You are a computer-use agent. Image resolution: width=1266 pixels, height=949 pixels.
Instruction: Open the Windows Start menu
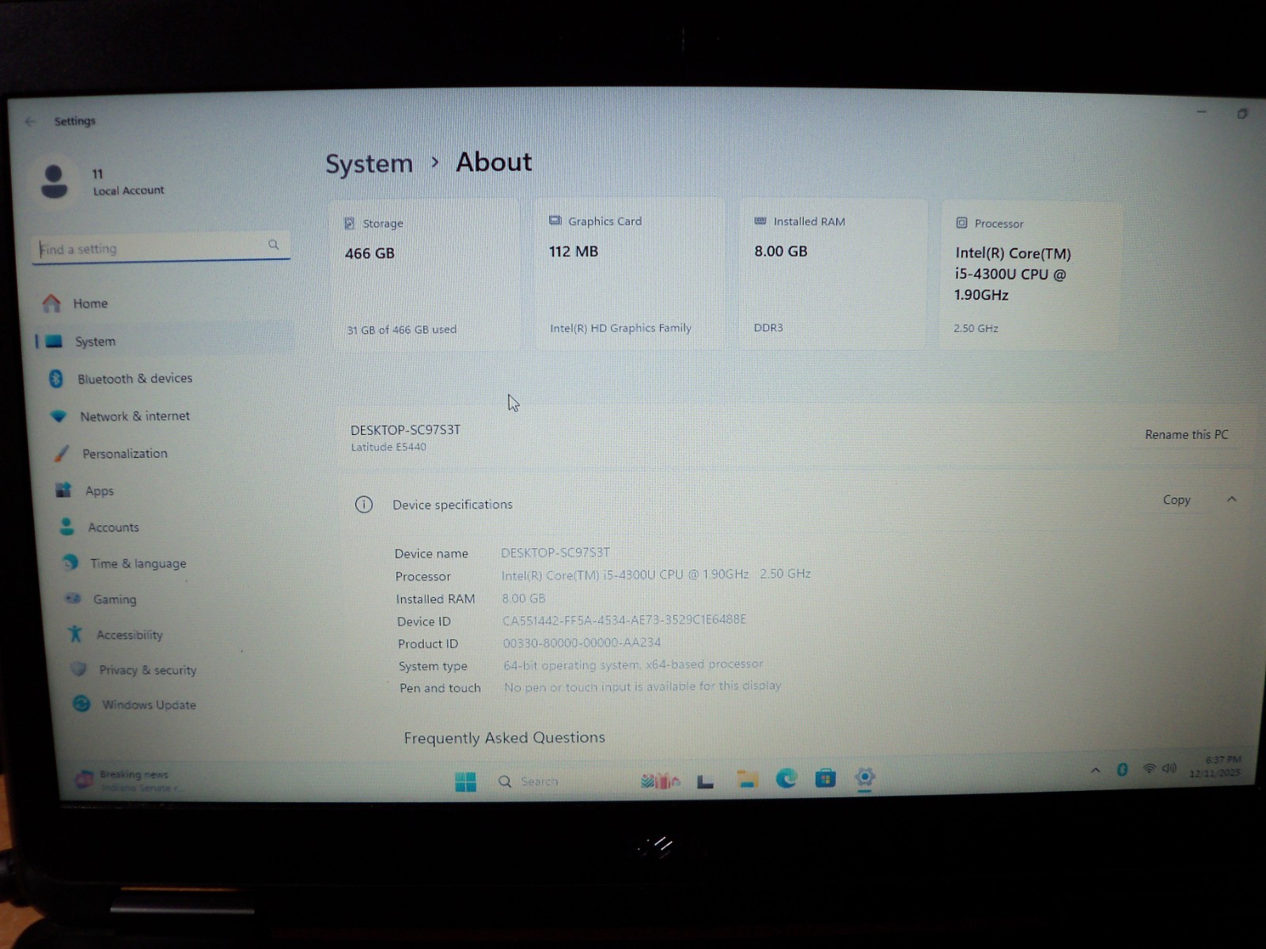point(465,781)
